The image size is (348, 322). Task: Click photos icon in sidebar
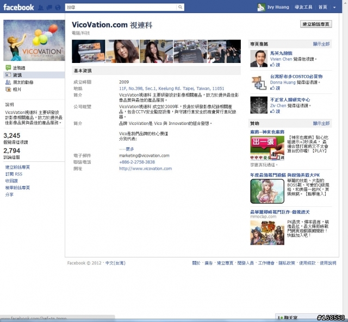tap(8, 89)
